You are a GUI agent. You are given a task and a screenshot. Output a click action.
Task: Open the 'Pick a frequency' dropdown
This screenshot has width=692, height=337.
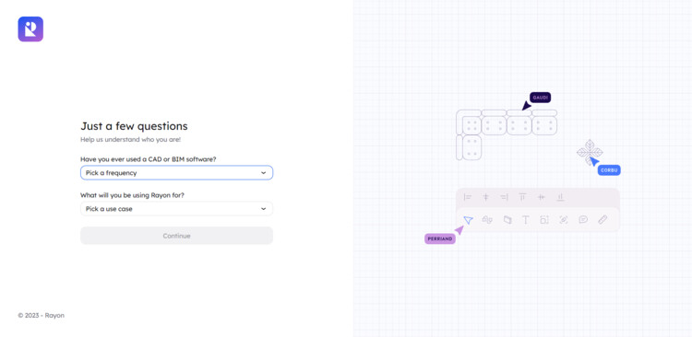[176, 173]
